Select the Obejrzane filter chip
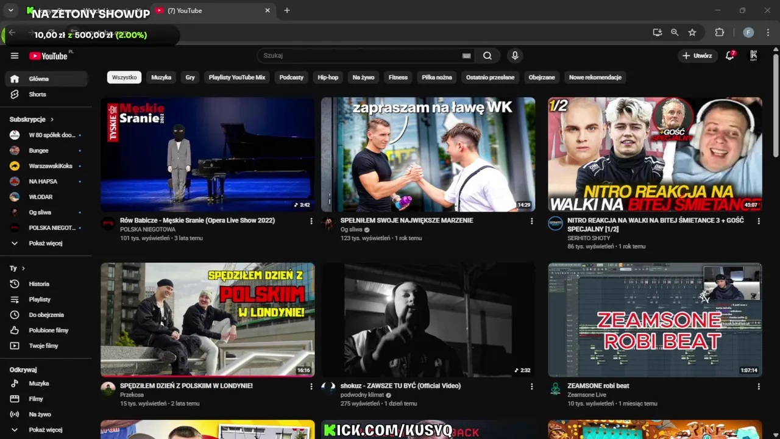780x439 pixels. (542, 77)
